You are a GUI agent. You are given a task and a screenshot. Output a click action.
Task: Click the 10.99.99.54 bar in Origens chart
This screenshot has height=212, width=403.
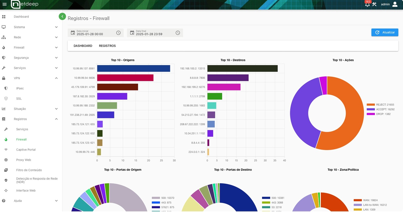pyautogui.click(x=125, y=78)
